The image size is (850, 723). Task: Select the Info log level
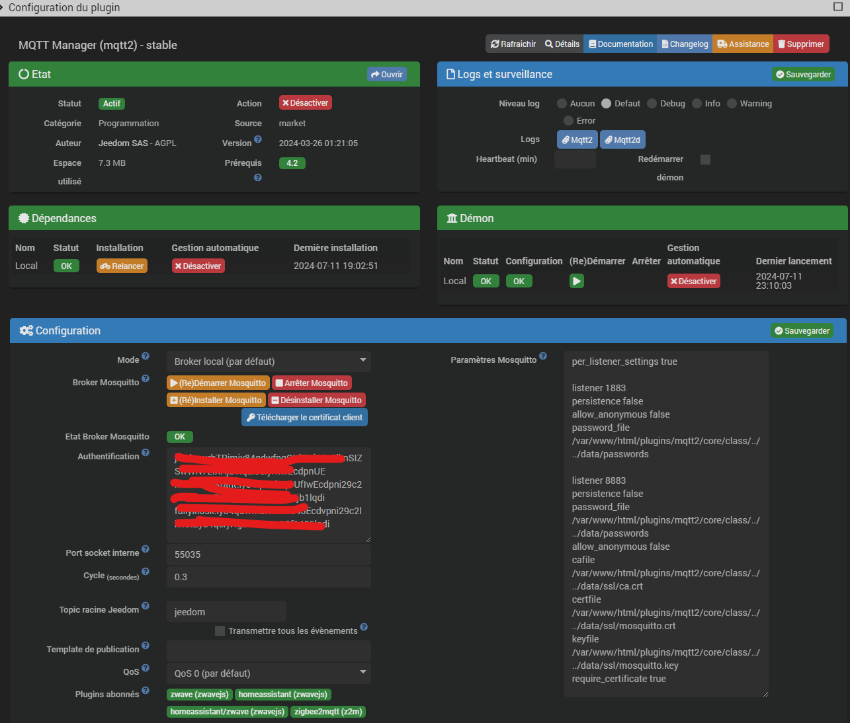pos(697,104)
